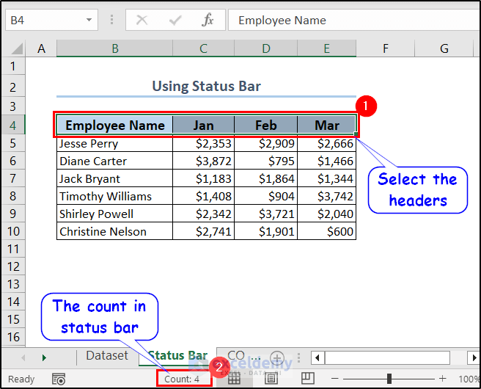The height and width of the screenshot is (389, 481).
Task: Click the $795 cell
Action: (266, 161)
